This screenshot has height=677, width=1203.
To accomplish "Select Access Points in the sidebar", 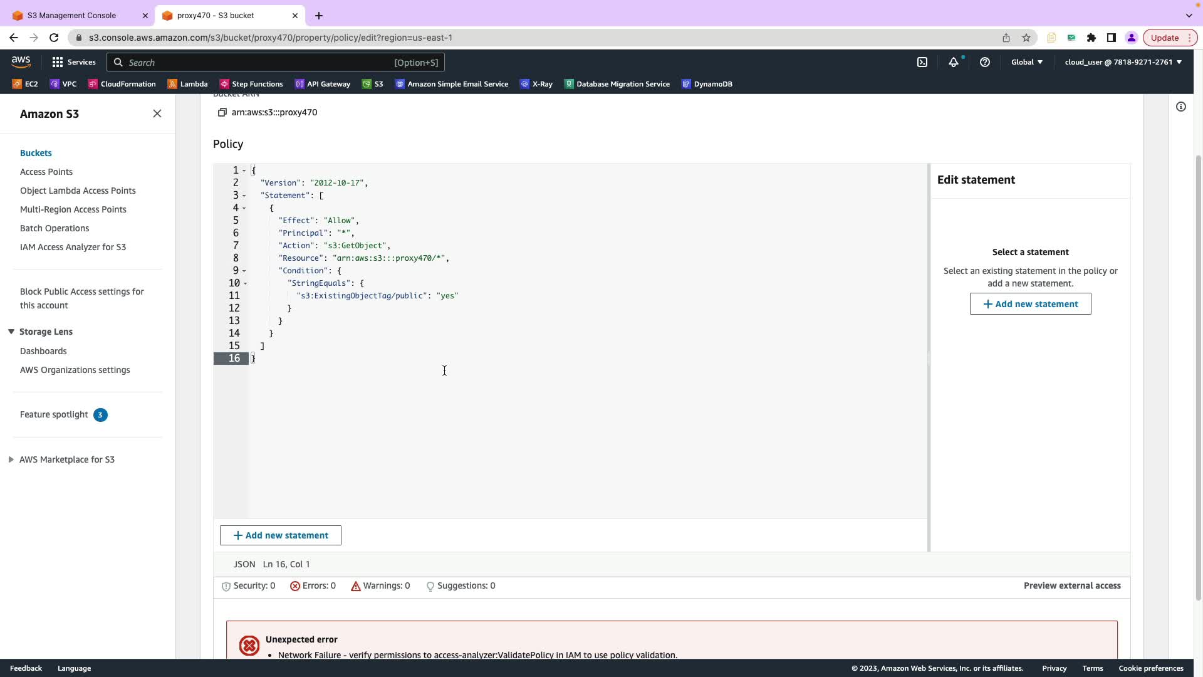I will [x=46, y=172].
